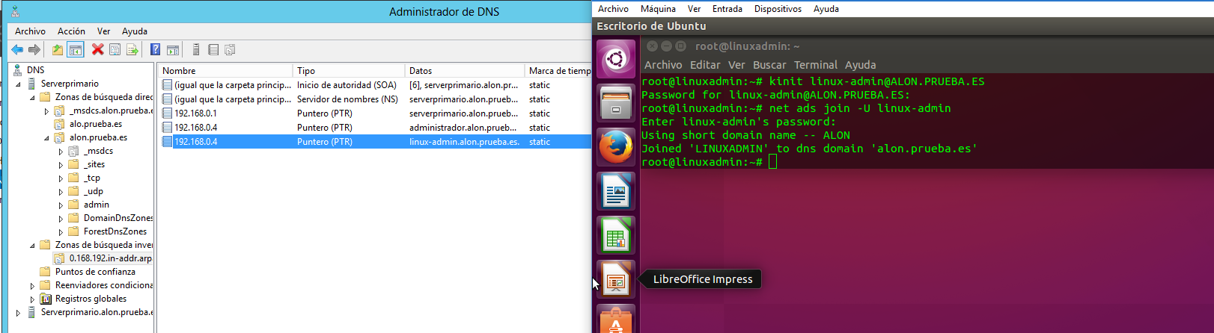The image size is (1214, 333).
Task: Open the Dispositivos menu of the VM
Action: (777, 9)
